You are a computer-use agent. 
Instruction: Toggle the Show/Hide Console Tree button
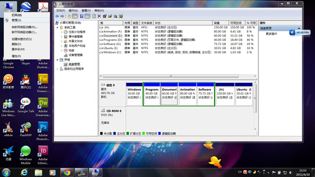[x=75, y=16]
